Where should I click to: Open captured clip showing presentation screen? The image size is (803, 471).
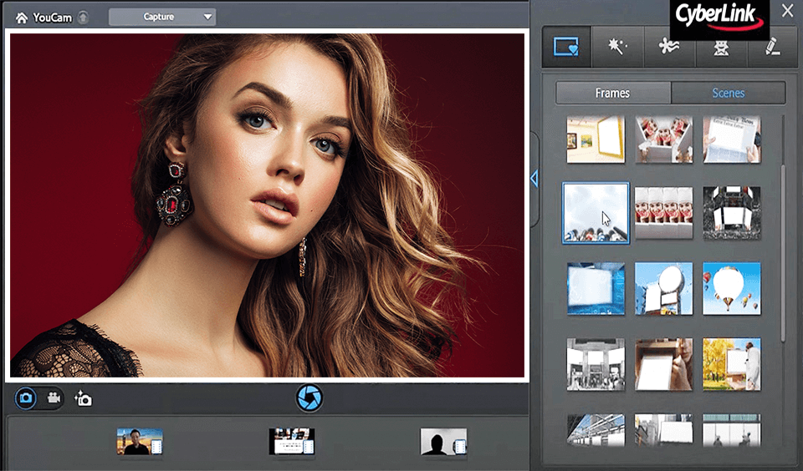tap(291, 441)
